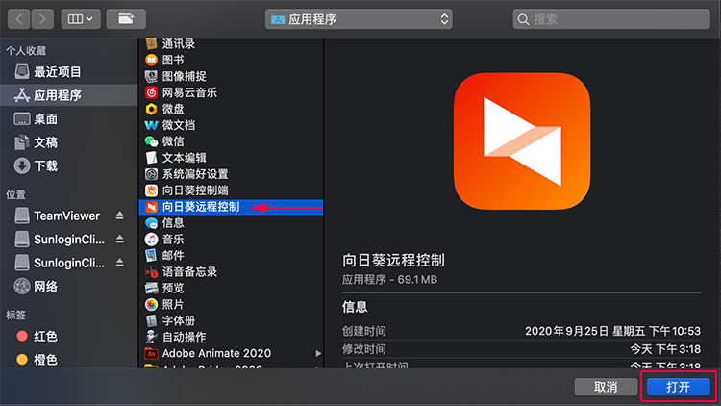This screenshot has height=406, width=721.
Task: Open the 应用程序 location popup menu
Action: 359,18
